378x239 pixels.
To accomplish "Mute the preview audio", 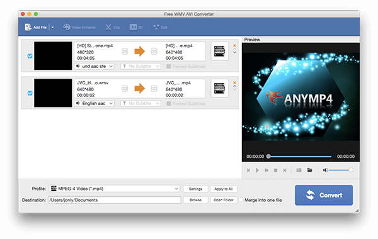I will 325,170.
